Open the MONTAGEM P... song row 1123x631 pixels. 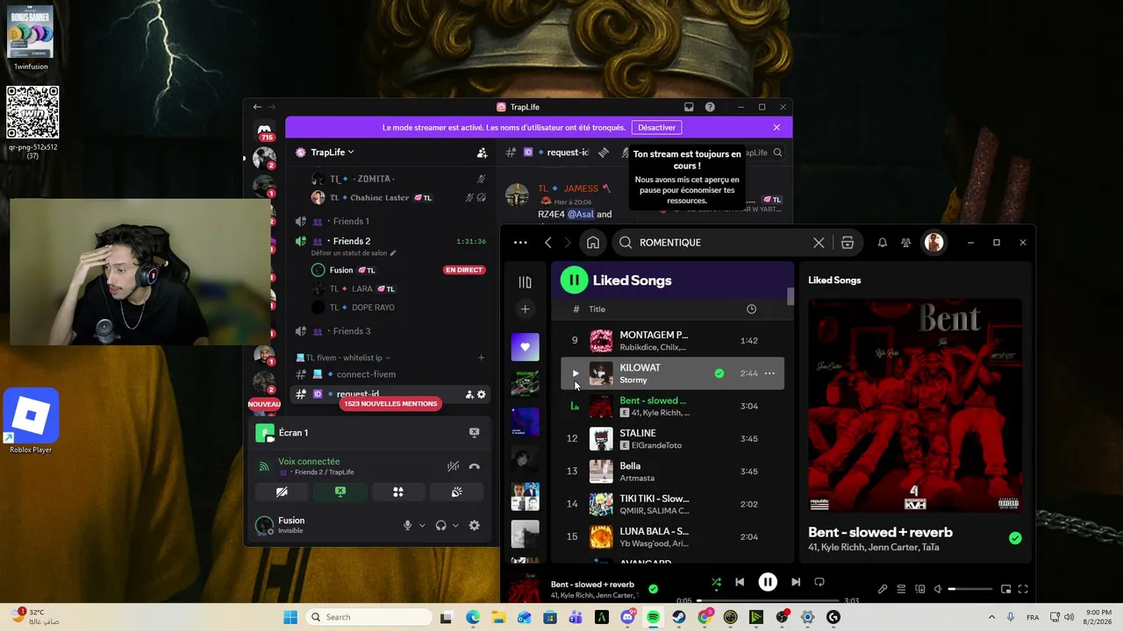pos(672,341)
